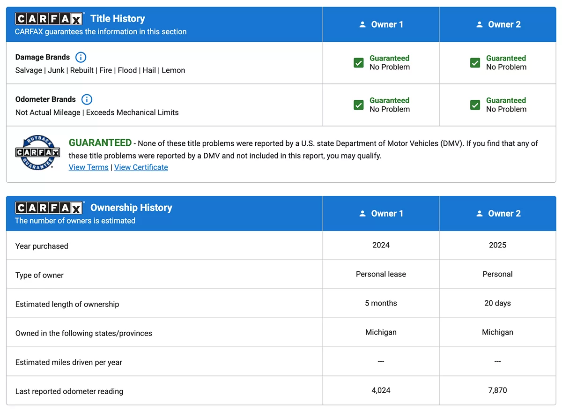The height and width of the screenshot is (411, 562).
Task: Click the CARFAX logo in Title History header
Action: coord(49,19)
